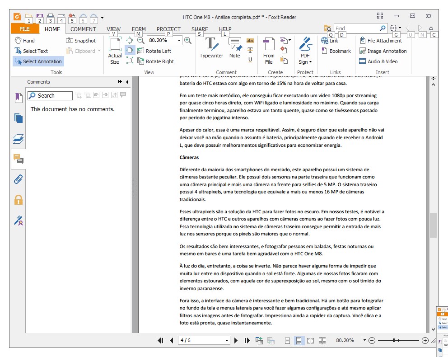Go to the previous page
448x357 pixels.
pos(172,340)
